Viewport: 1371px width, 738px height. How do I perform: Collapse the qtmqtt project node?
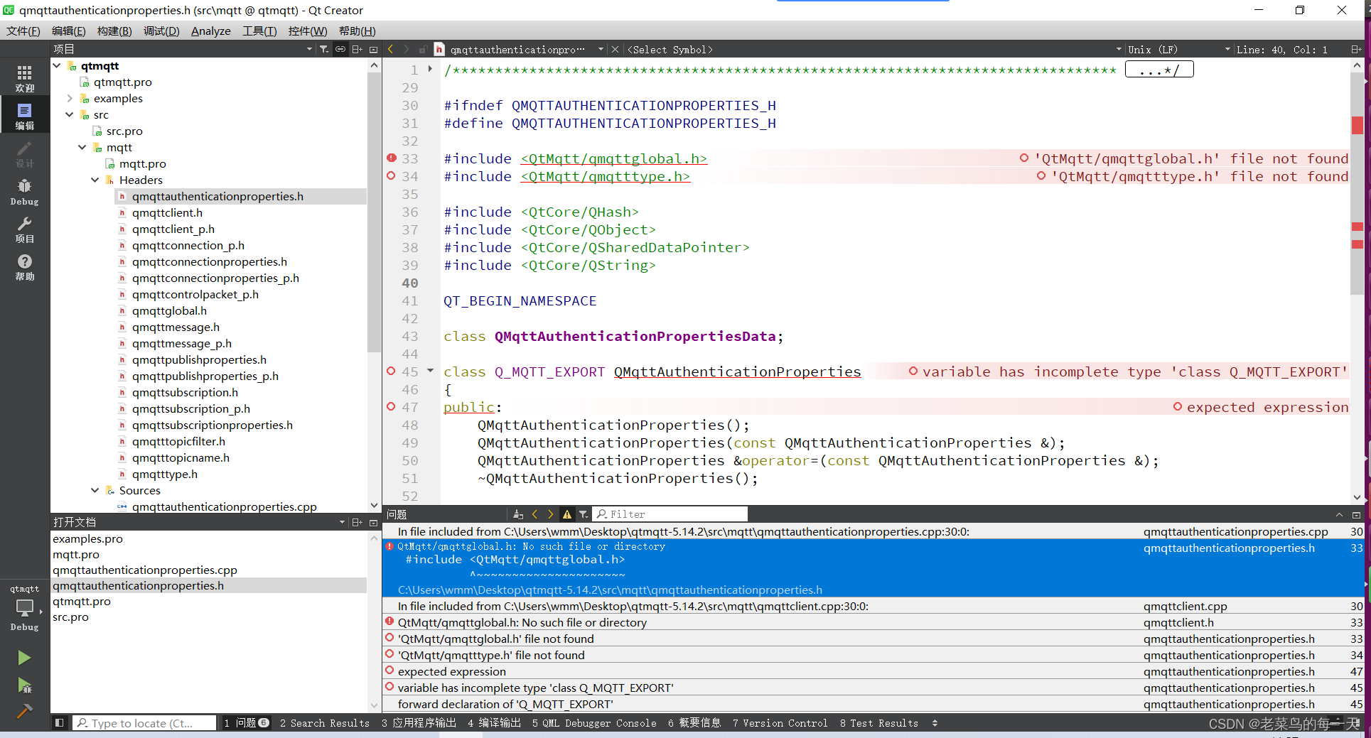tap(57, 65)
